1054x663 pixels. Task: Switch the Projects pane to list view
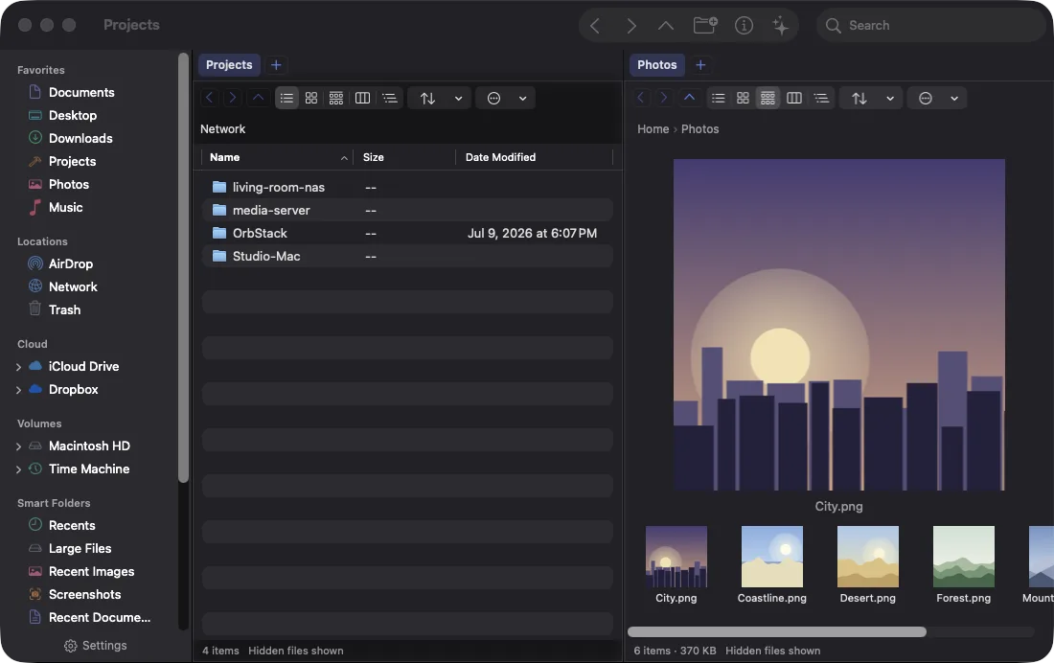point(287,98)
